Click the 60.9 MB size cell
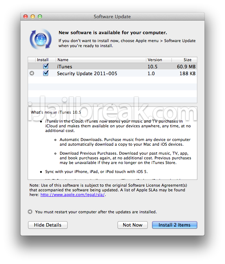Image resolution: width=225 pixels, height=264 pixels. pyautogui.click(x=186, y=67)
